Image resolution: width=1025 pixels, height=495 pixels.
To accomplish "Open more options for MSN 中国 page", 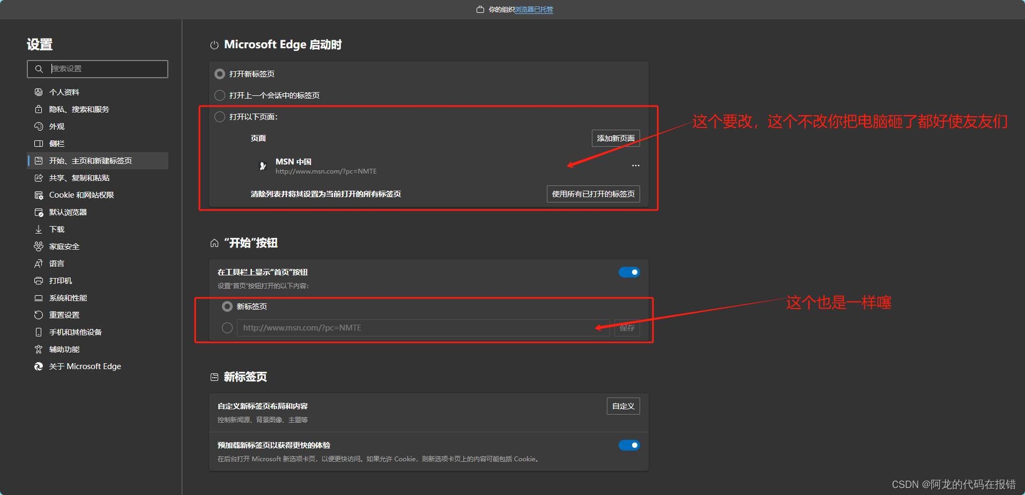I will (x=636, y=166).
